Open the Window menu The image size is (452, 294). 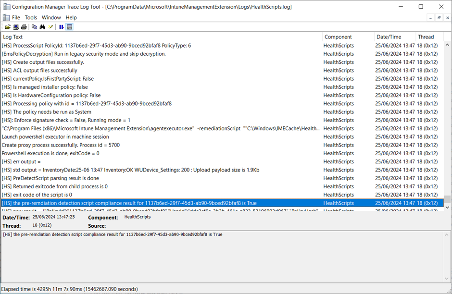click(x=51, y=17)
